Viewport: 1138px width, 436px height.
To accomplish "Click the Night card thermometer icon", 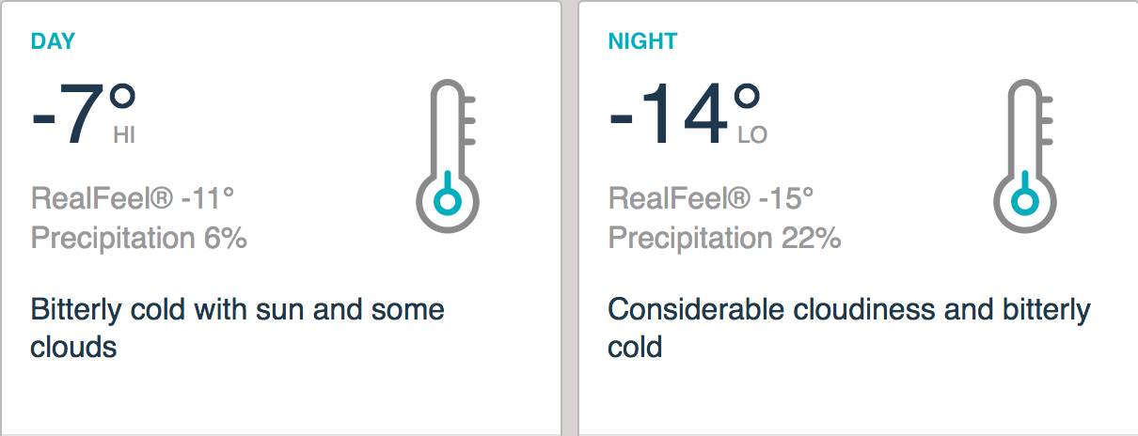I will pyautogui.click(x=1025, y=156).
